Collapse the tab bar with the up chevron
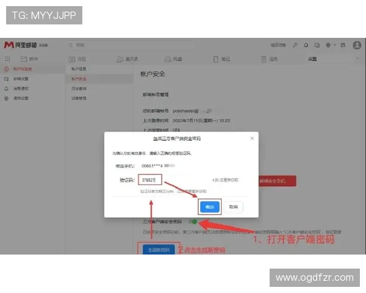This screenshot has width=366, height=293. 357,59
